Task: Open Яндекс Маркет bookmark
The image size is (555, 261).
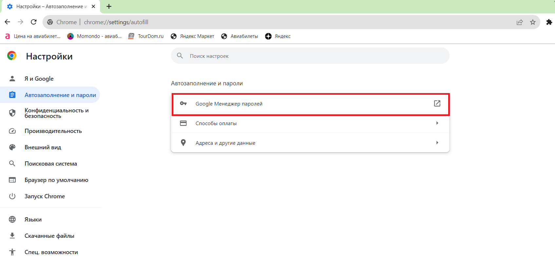Action: tap(193, 36)
